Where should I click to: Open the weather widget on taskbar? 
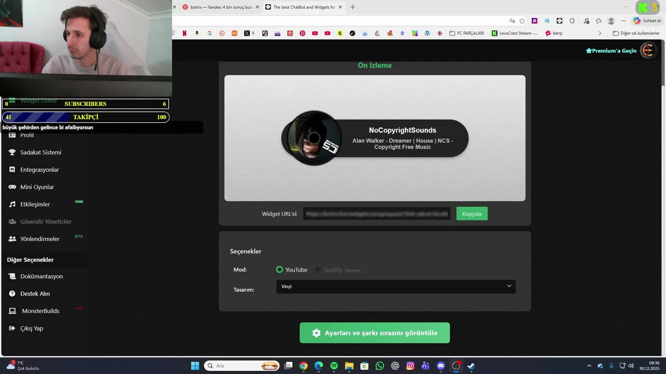(x=23, y=366)
